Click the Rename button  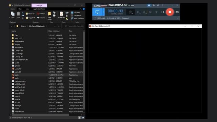coord(41,18)
